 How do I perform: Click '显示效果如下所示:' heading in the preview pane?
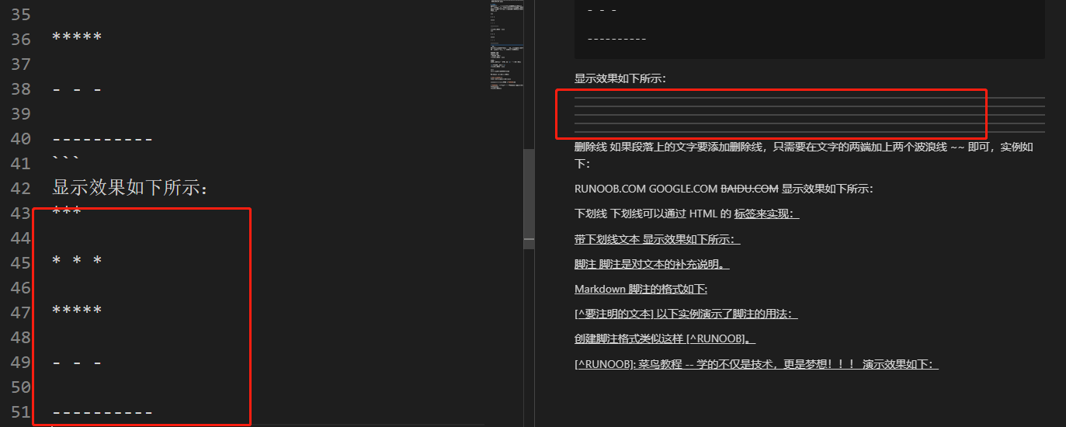[620, 78]
